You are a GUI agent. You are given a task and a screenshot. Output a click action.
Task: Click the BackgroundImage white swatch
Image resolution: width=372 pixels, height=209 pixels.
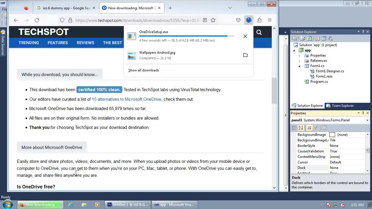332,135
